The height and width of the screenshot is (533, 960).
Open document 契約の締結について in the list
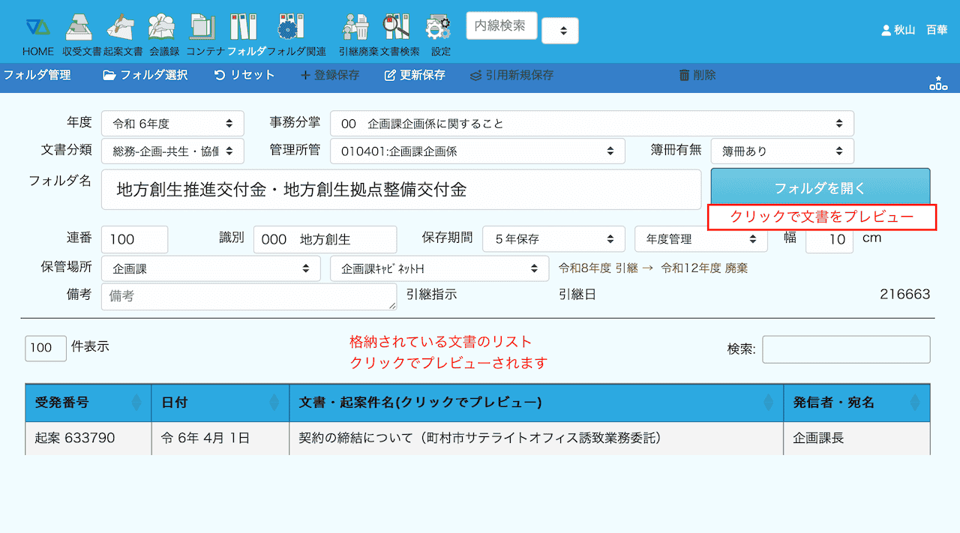[479, 438]
